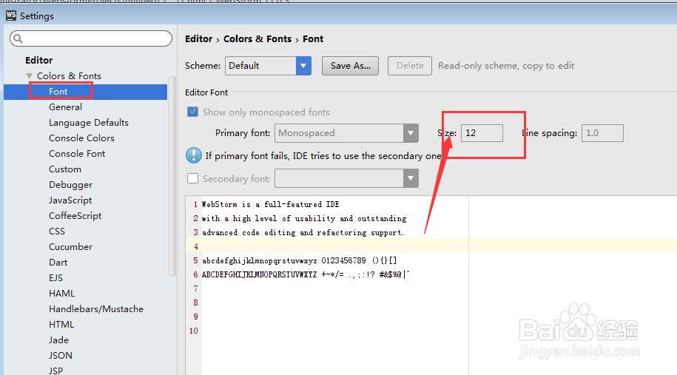Image resolution: width=677 pixels, height=375 pixels.
Task: Click preview line starting 'with a high level'
Action: point(304,219)
